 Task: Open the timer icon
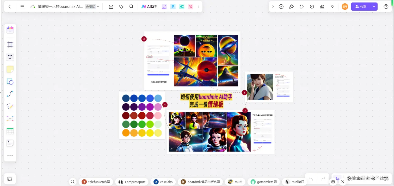312,7
